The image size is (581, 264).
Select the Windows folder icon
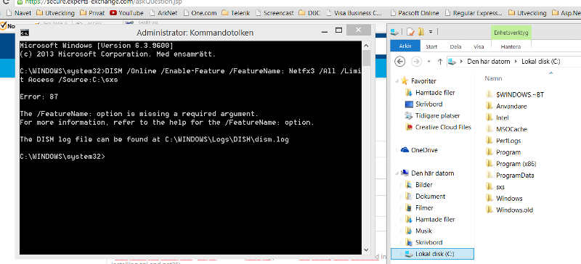489,198
